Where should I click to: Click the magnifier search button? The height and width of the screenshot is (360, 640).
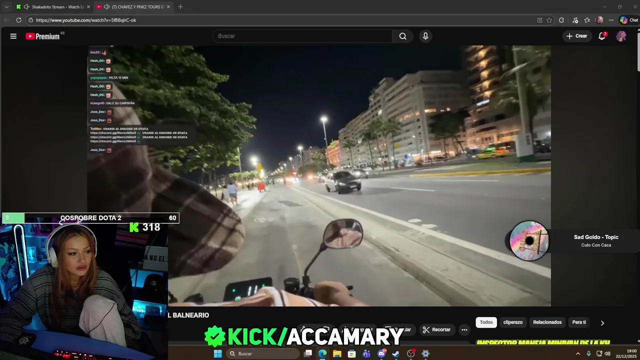tap(403, 36)
